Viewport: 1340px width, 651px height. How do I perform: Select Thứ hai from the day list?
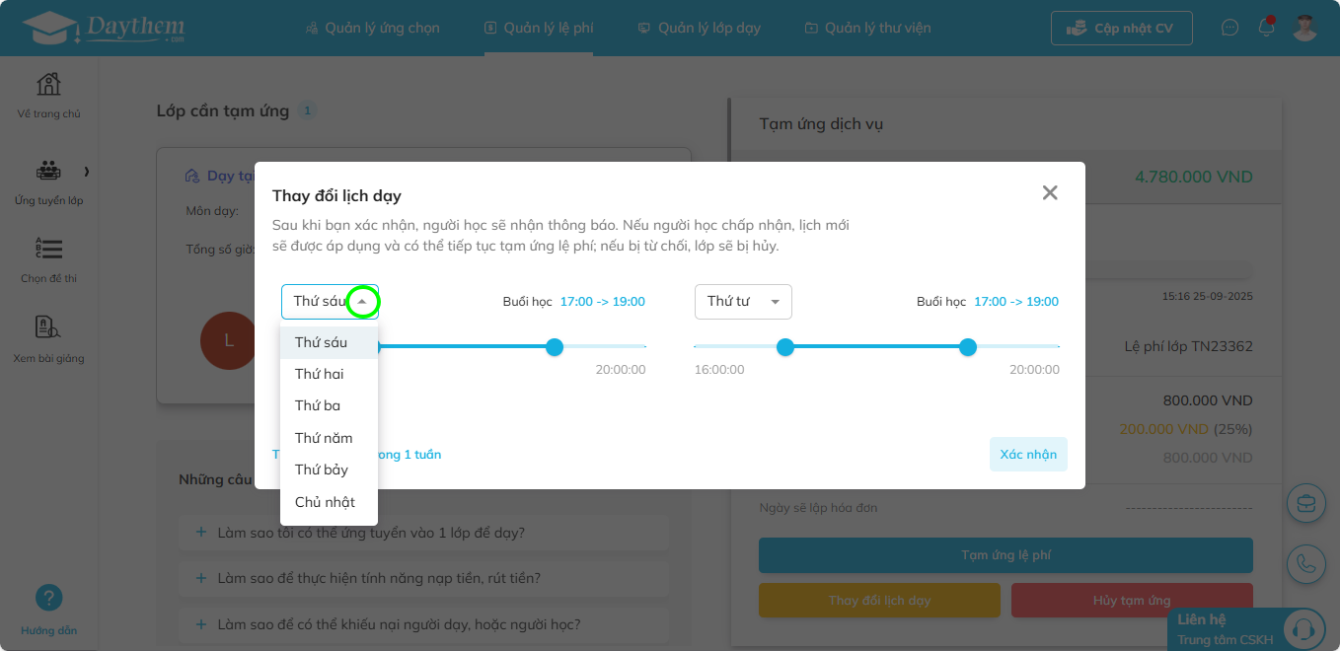[320, 374]
